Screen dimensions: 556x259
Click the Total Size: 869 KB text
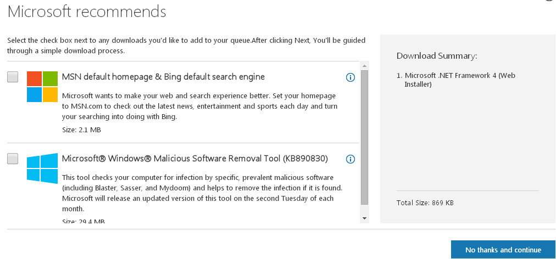pos(425,203)
